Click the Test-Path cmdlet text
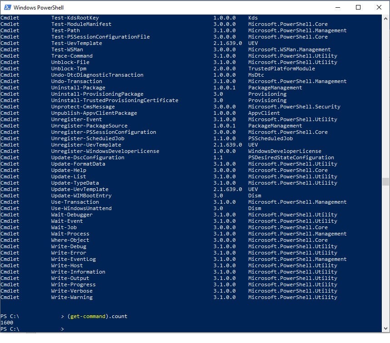 tap(65, 30)
